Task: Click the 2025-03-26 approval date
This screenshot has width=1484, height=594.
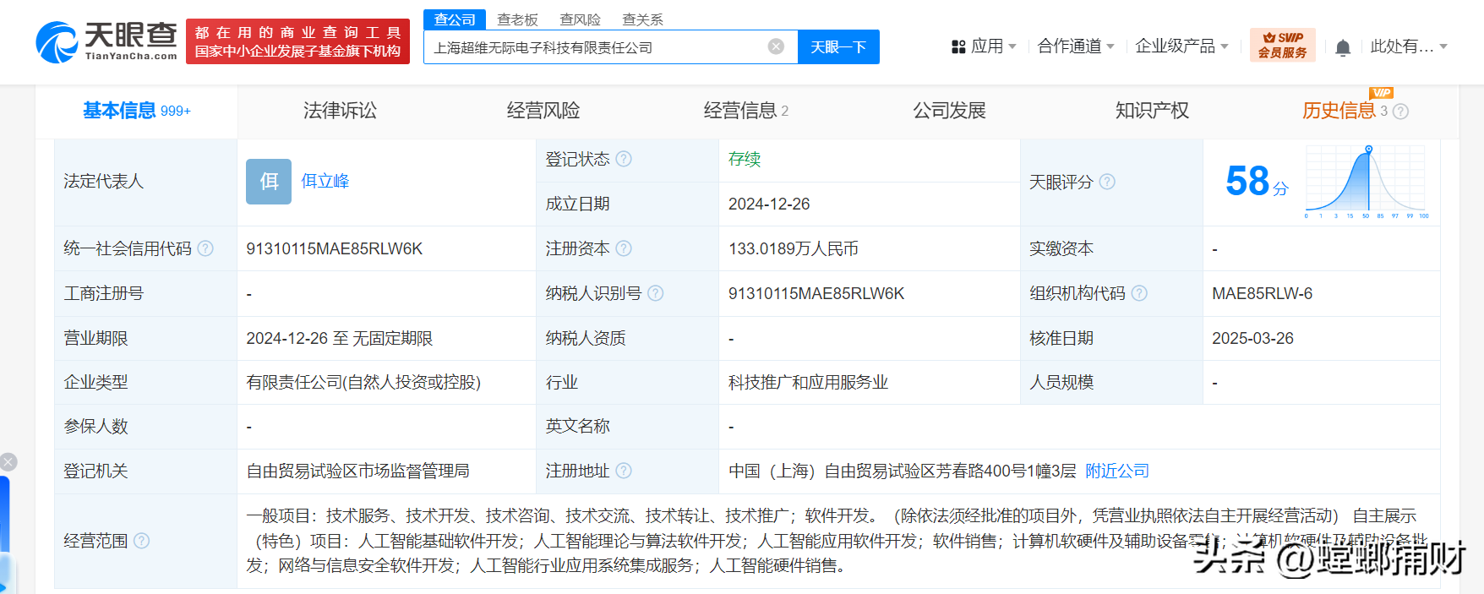Action: [1252, 338]
